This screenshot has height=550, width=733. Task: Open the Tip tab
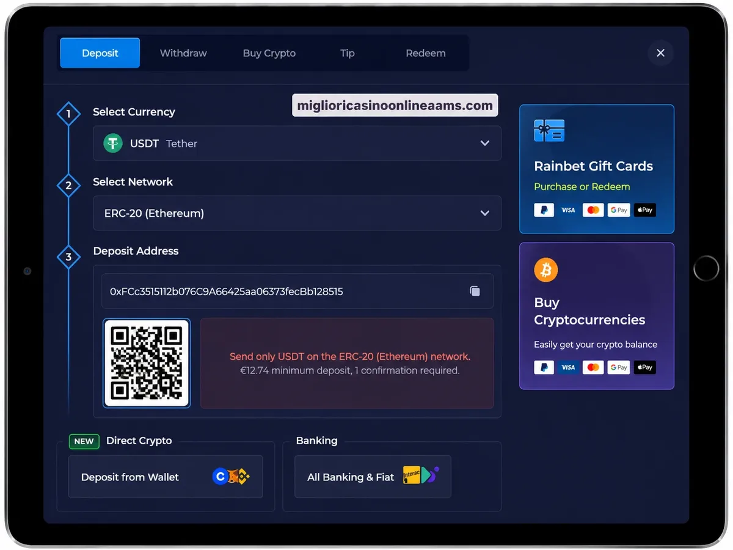tap(348, 53)
